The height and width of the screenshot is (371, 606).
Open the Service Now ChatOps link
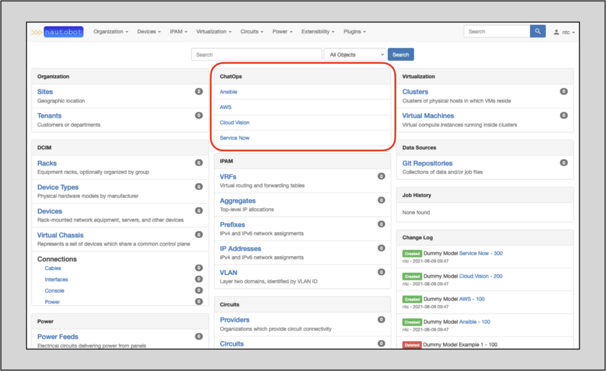click(234, 138)
